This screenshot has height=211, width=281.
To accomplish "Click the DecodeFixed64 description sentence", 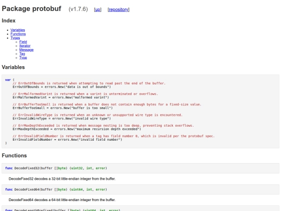I will tap(62, 200).
